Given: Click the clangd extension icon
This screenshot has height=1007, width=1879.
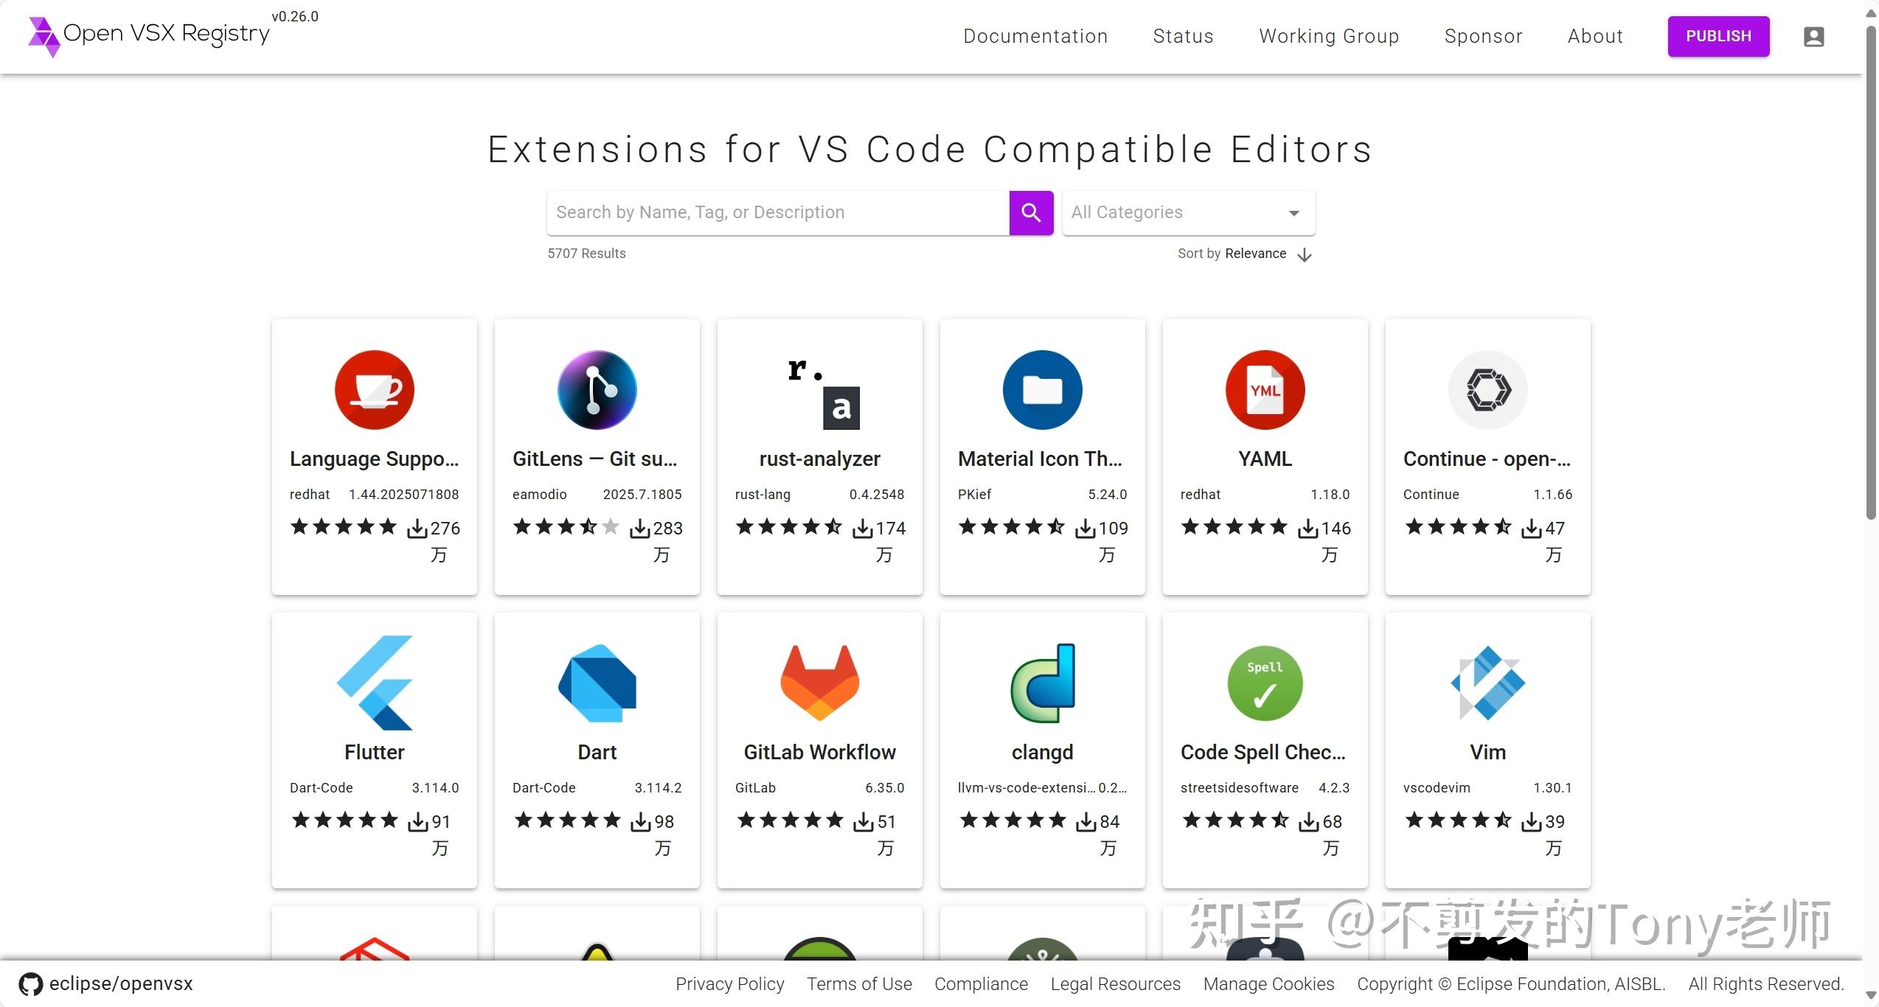Looking at the screenshot, I should [x=1042, y=682].
